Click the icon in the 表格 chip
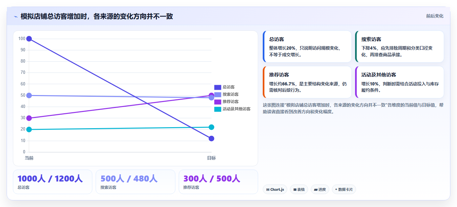The image size is (457, 207). pos(295,190)
